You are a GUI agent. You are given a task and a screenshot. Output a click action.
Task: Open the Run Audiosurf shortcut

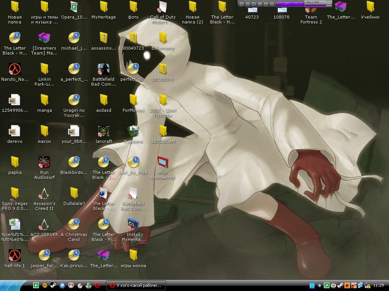44,163
